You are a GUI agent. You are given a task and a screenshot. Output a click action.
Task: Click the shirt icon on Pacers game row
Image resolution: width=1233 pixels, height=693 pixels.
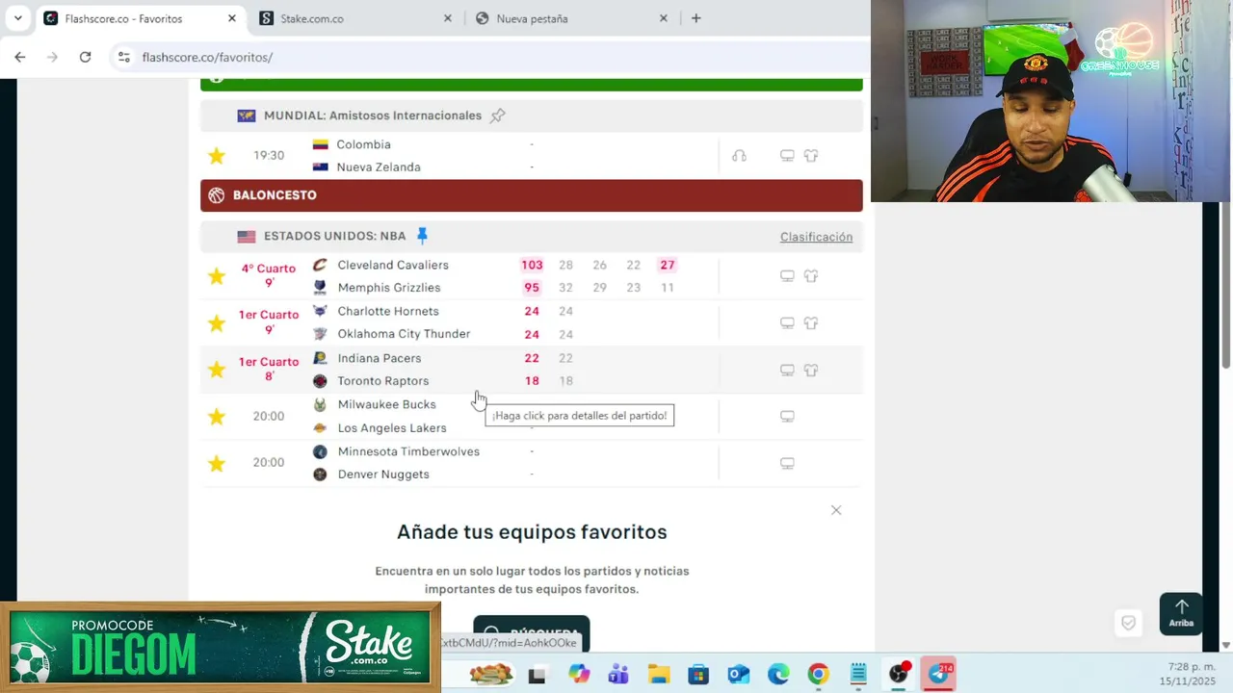811,370
